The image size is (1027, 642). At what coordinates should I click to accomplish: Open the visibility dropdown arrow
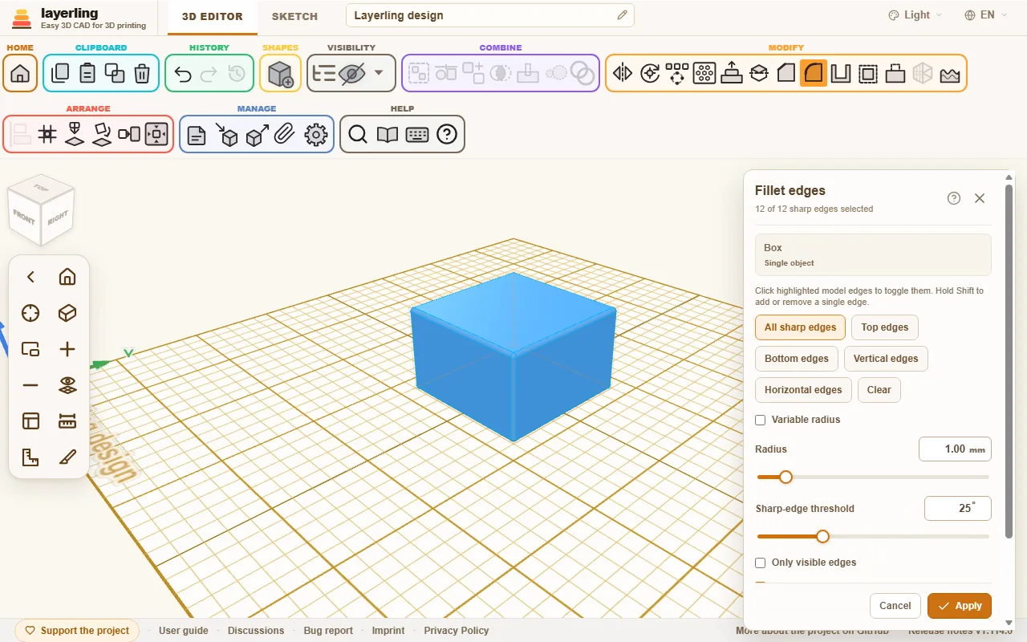(x=379, y=74)
